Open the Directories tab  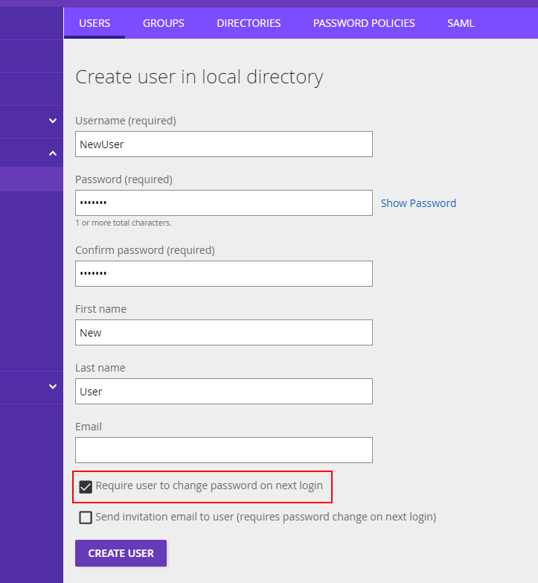tap(249, 23)
